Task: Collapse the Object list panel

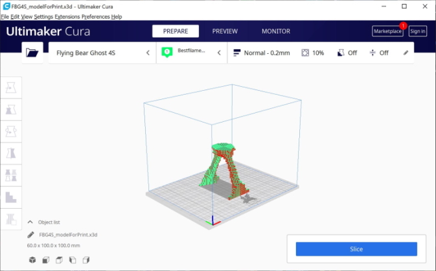Action: pos(30,222)
